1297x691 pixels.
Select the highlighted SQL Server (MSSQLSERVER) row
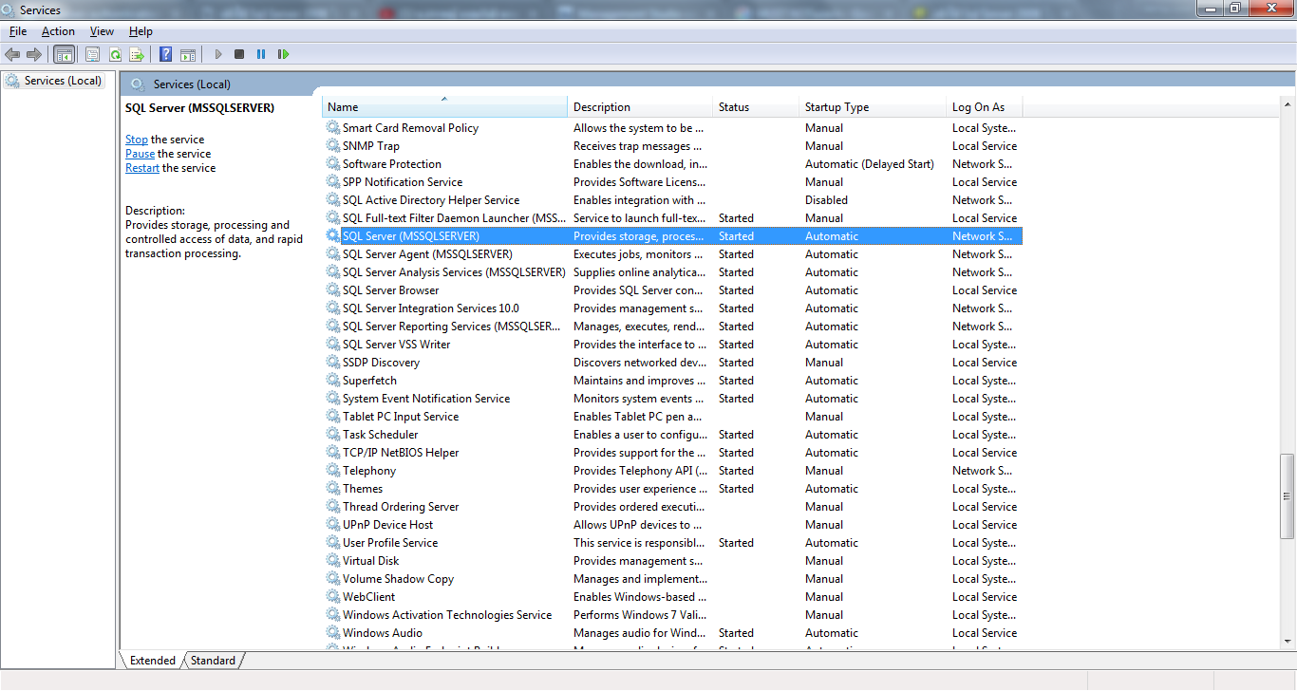(x=672, y=235)
